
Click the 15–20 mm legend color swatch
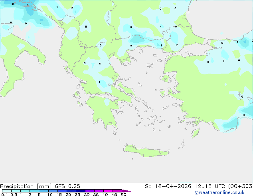pos(62,191)
